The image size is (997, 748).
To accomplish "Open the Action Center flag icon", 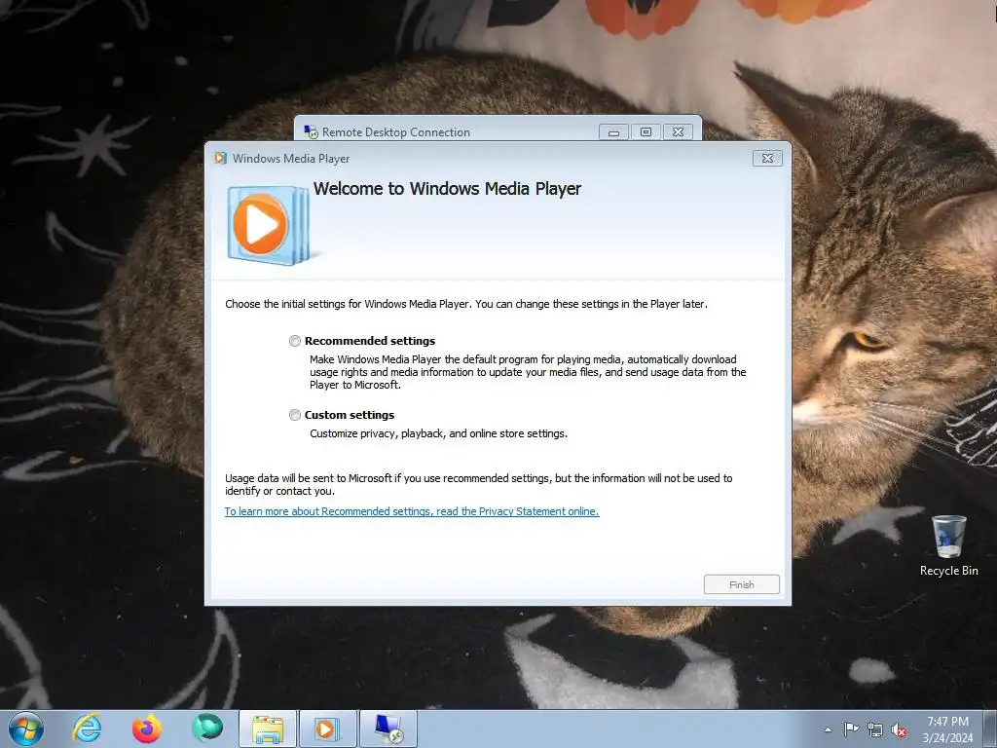I will [851, 729].
